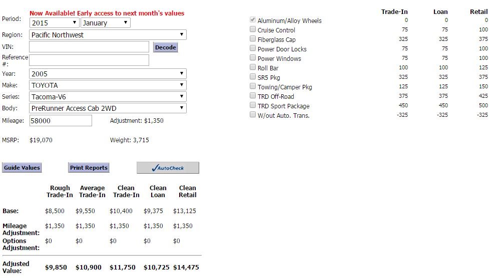Toggle the W/out Auto. Trans. checkbox
This screenshot has width=504, height=278.
coord(253,115)
